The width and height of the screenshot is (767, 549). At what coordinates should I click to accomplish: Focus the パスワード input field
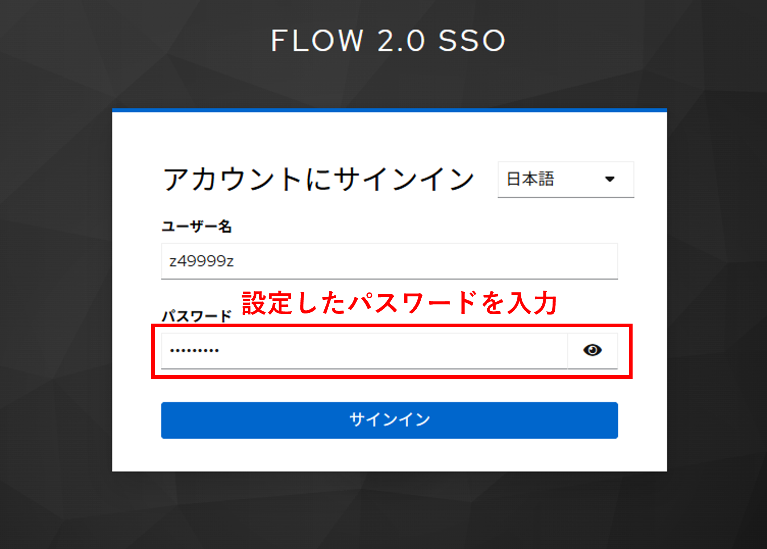(364, 351)
